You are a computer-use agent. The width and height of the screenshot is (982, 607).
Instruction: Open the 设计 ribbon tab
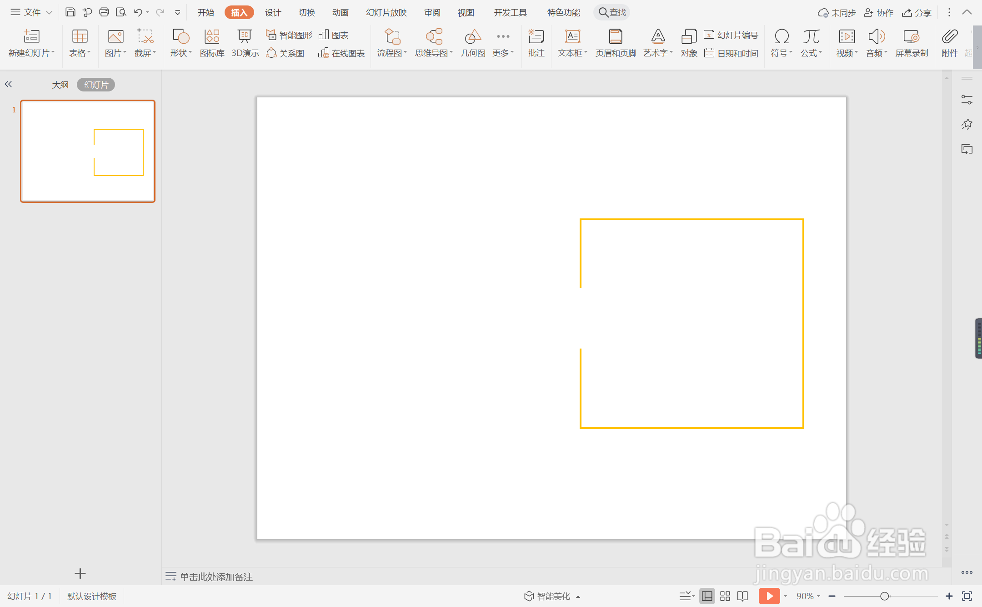point(273,12)
